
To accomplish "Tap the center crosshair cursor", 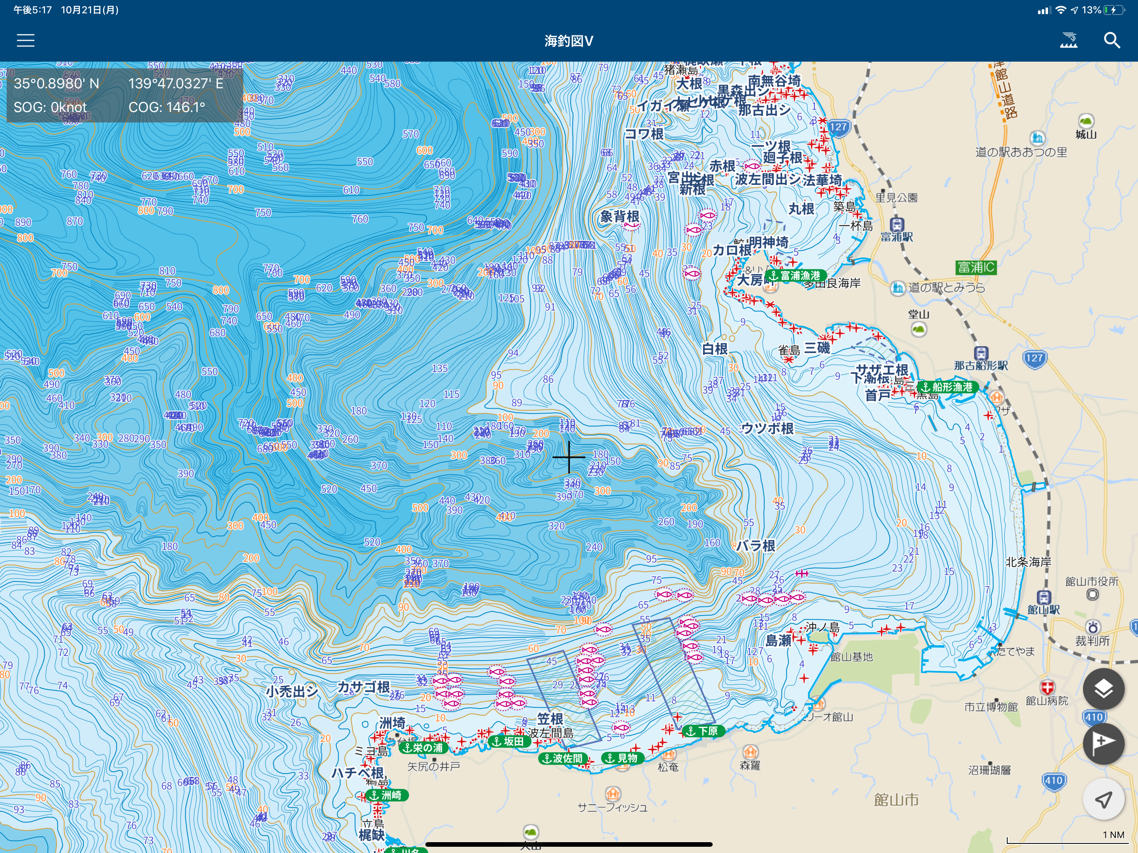I will click(x=569, y=457).
